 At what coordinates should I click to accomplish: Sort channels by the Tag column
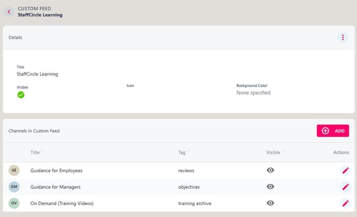182,152
